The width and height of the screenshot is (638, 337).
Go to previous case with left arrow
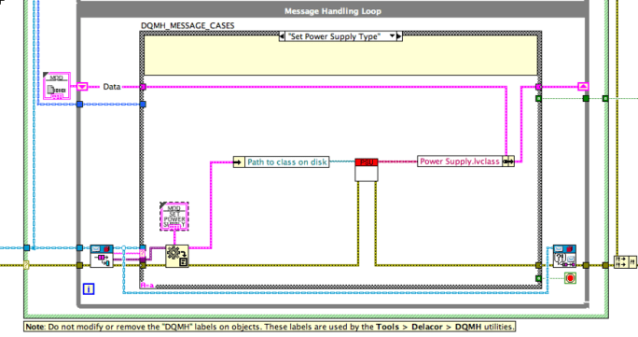click(x=282, y=36)
